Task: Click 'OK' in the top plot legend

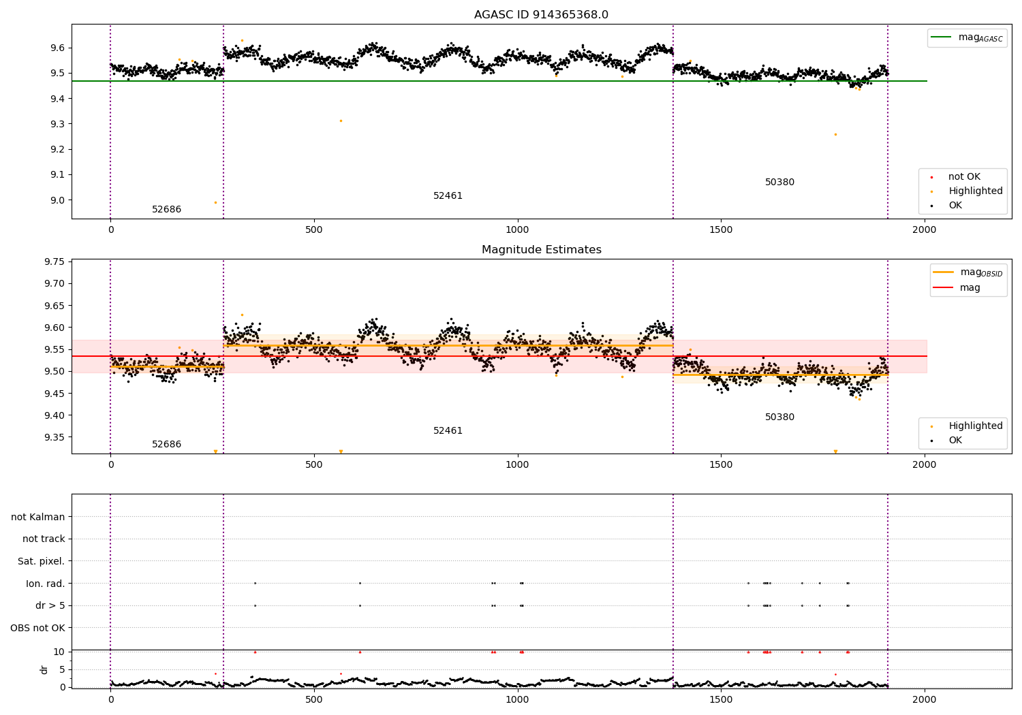Action: (954, 206)
